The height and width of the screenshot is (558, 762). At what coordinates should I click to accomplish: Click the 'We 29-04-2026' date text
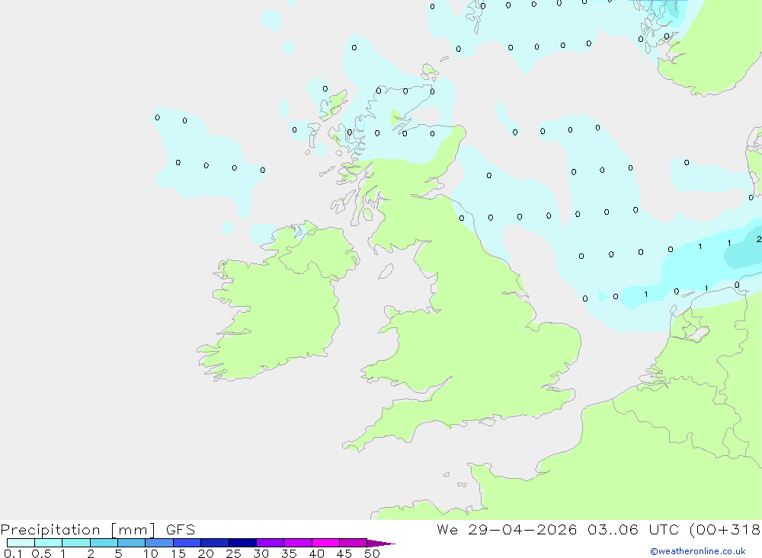pyautogui.click(x=507, y=530)
